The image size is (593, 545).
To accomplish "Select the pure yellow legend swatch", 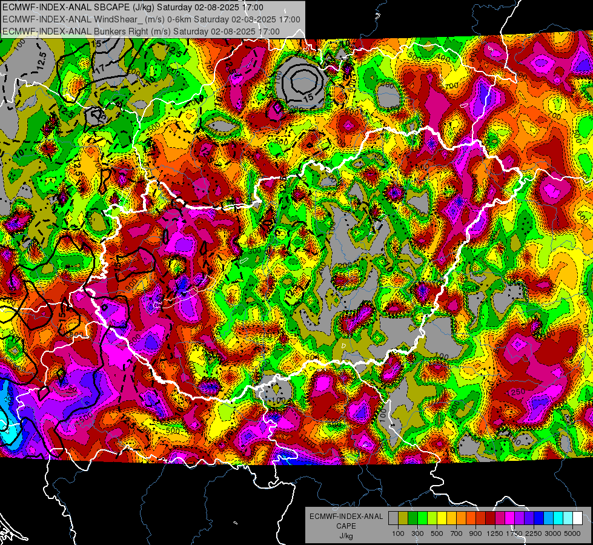I will tap(442, 518).
